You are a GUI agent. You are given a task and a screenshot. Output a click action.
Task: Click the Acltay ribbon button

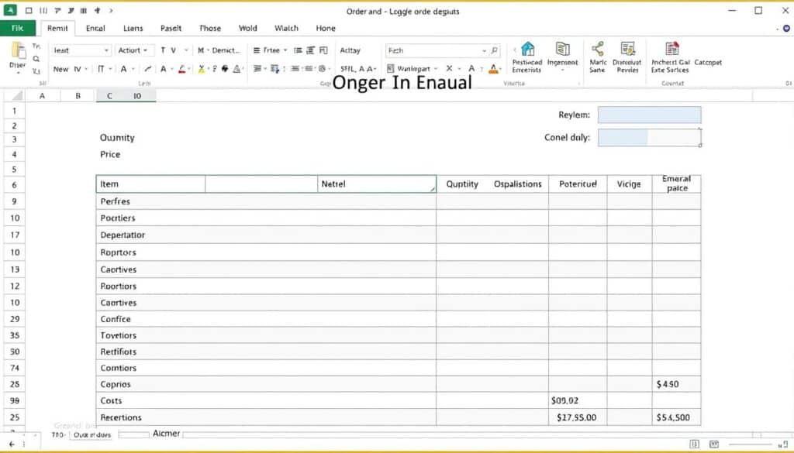point(350,50)
